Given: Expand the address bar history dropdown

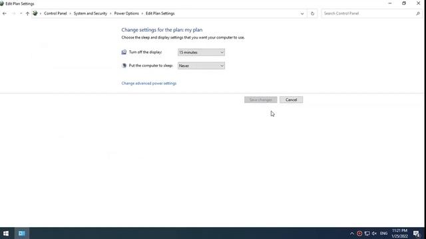Looking at the screenshot, I should [x=302, y=13].
